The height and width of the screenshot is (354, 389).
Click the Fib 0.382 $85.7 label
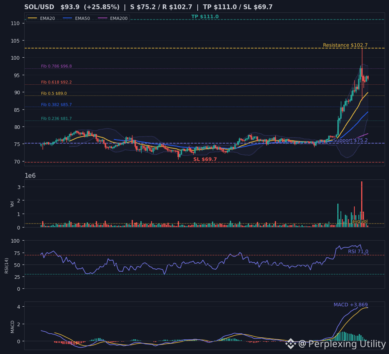point(56,105)
